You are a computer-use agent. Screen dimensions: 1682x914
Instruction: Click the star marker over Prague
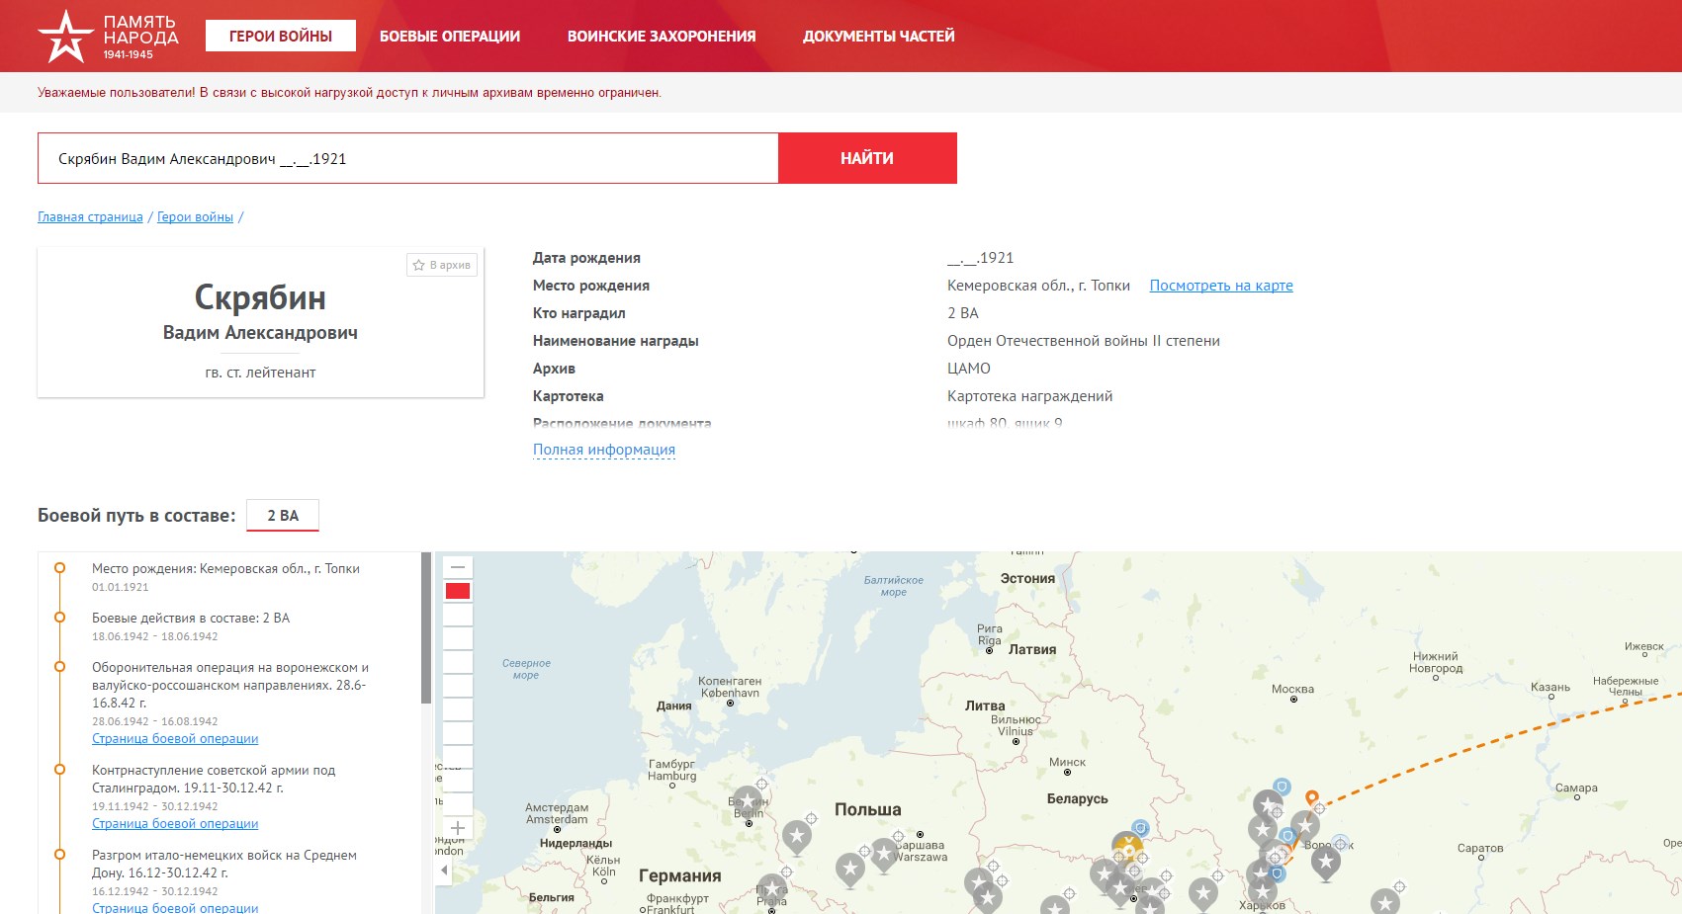771,888
